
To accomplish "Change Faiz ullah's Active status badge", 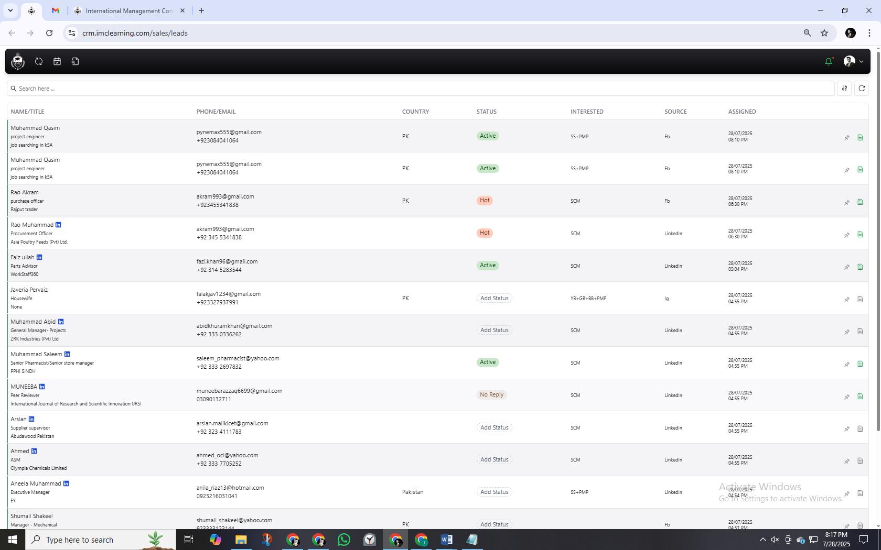I will point(488,266).
